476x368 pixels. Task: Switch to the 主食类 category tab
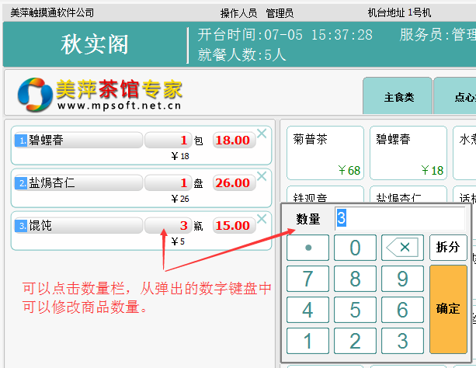click(398, 98)
